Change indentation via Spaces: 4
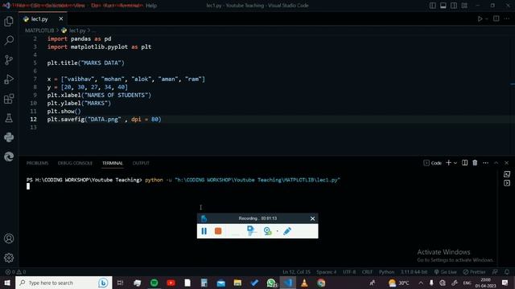Screen dimensions: 515x289 [x=327, y=272]
